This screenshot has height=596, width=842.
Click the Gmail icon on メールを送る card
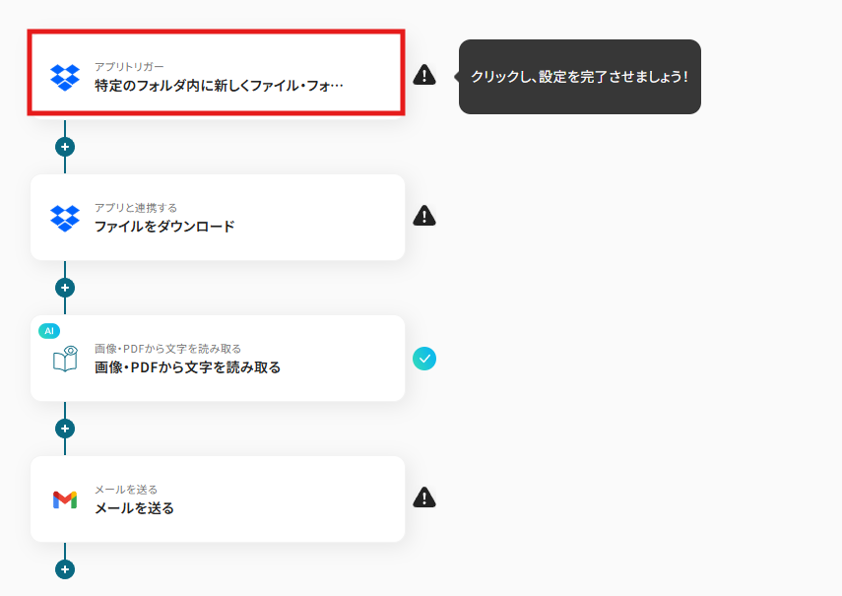coord(65,499)
